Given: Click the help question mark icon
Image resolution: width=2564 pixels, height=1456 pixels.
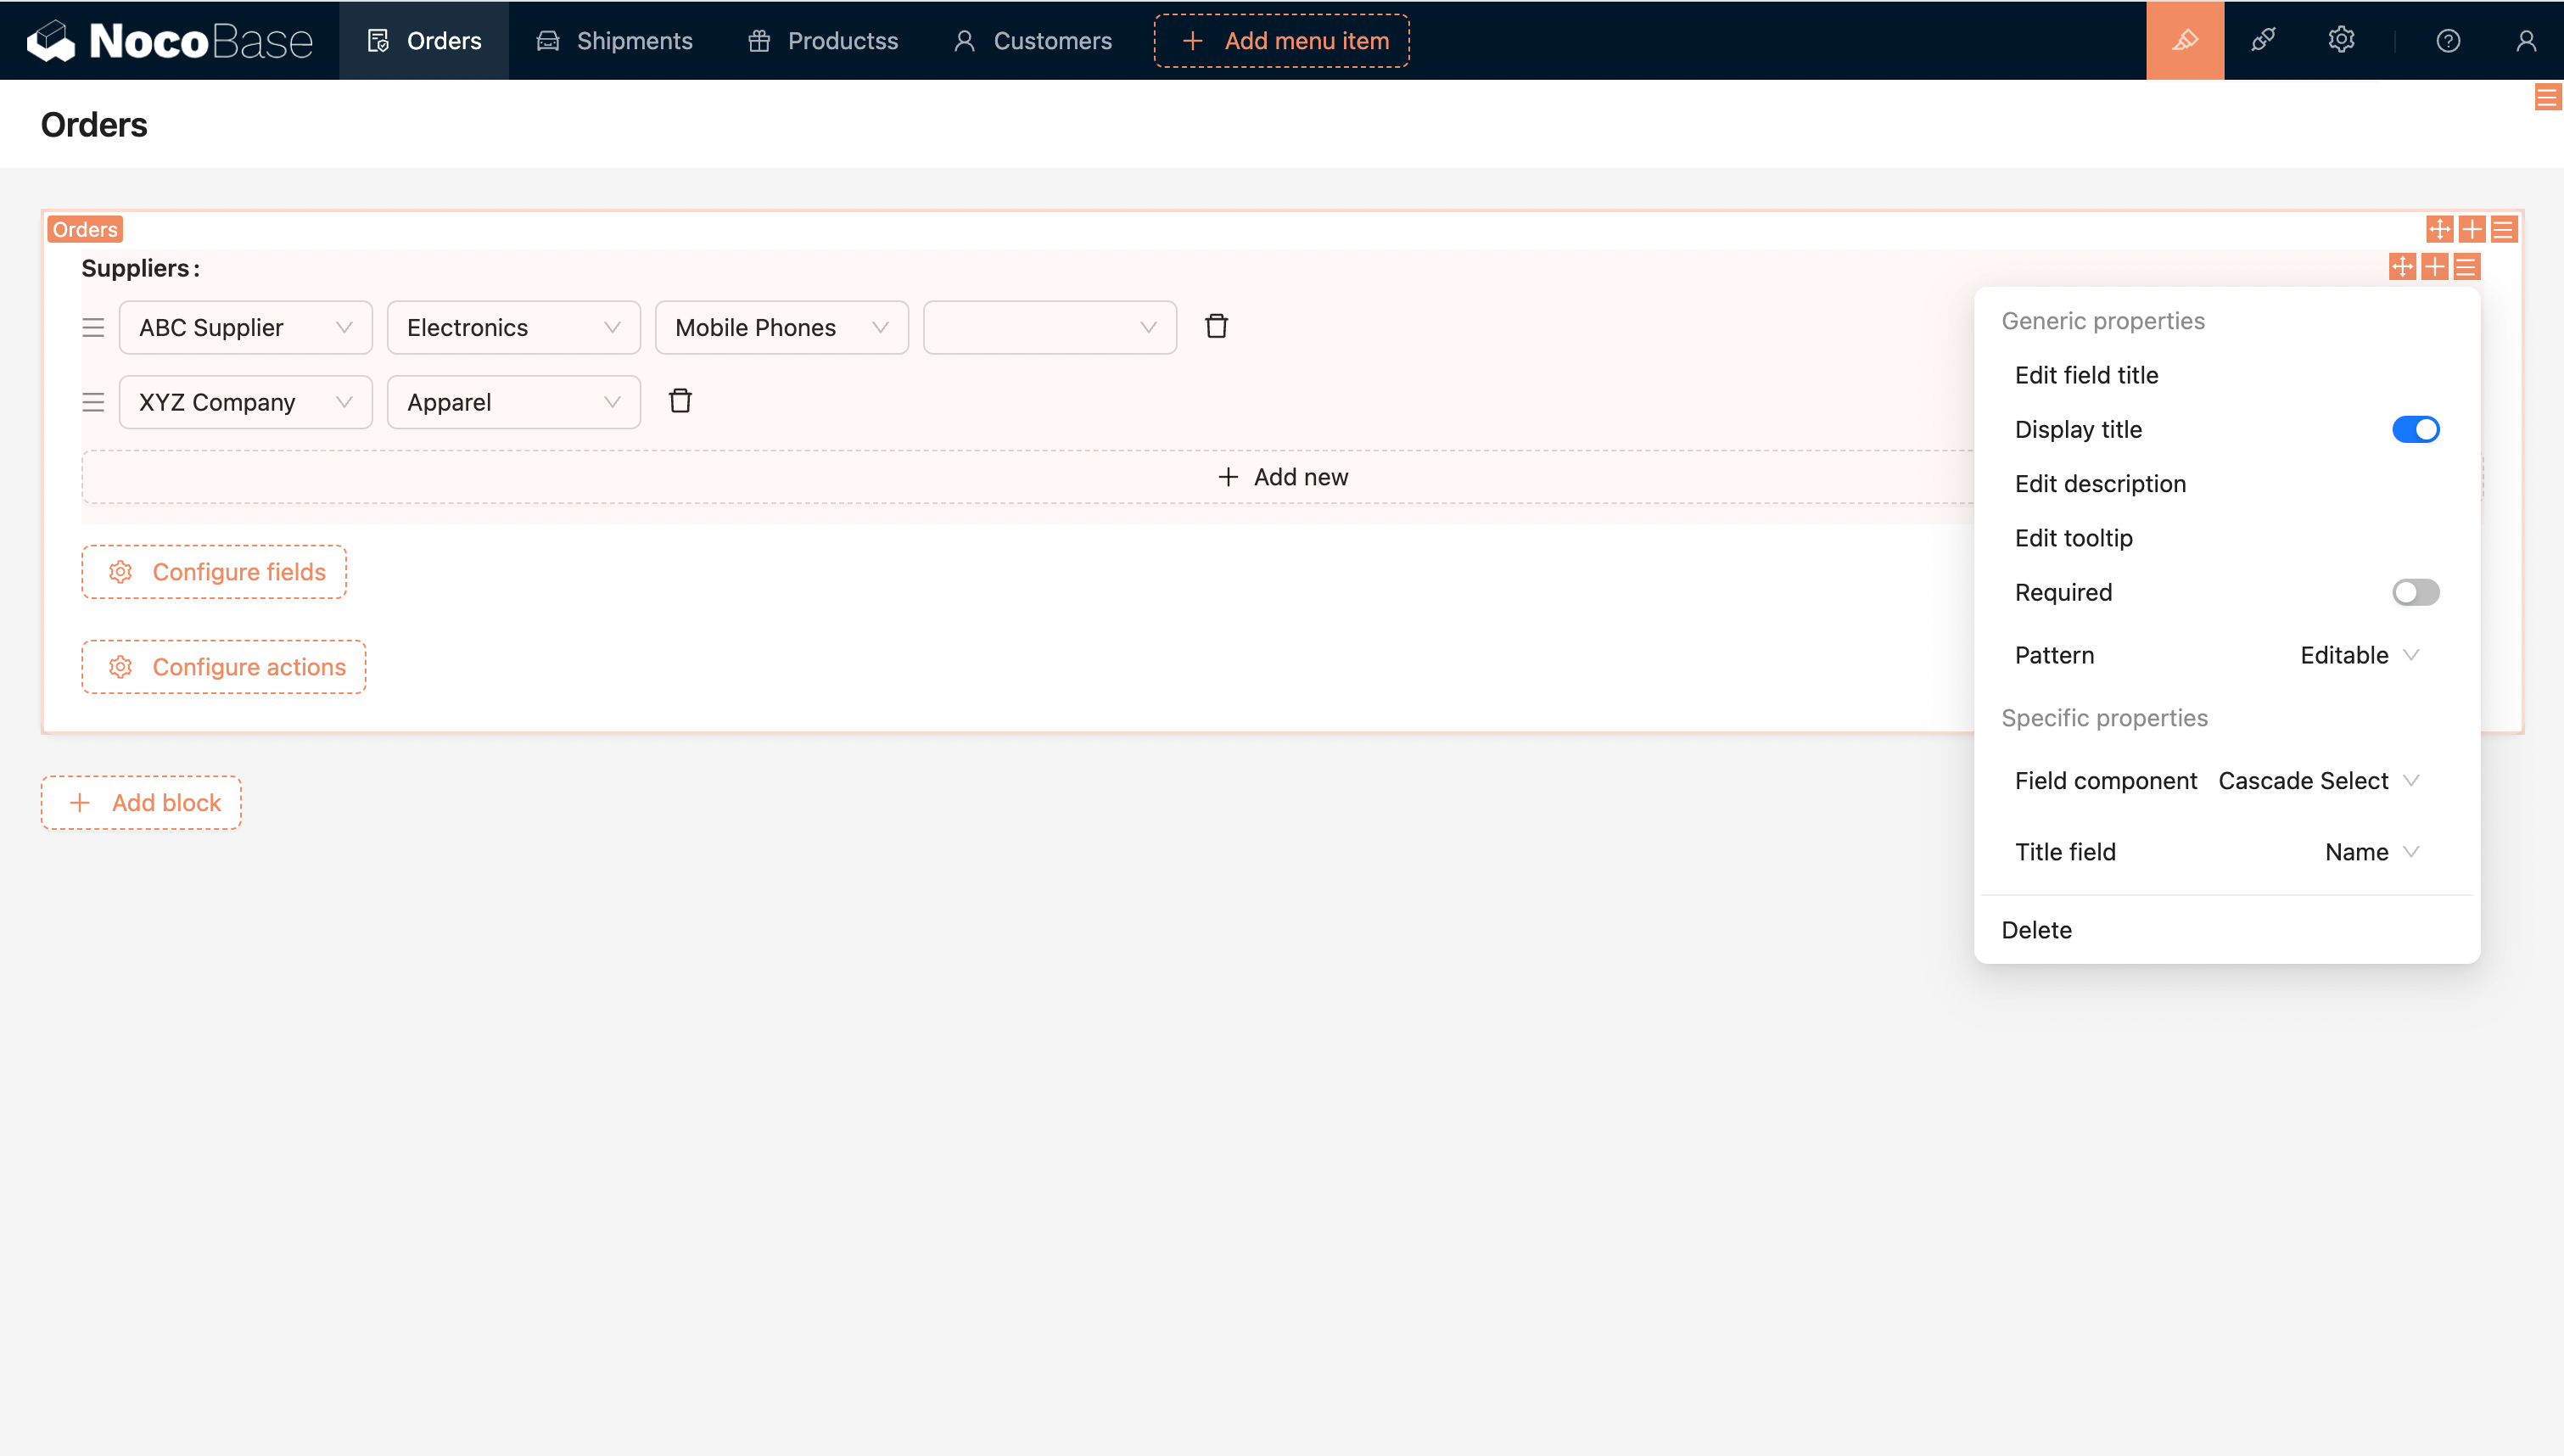Looking at the screenshot, I should click(x=2447, y=40).
